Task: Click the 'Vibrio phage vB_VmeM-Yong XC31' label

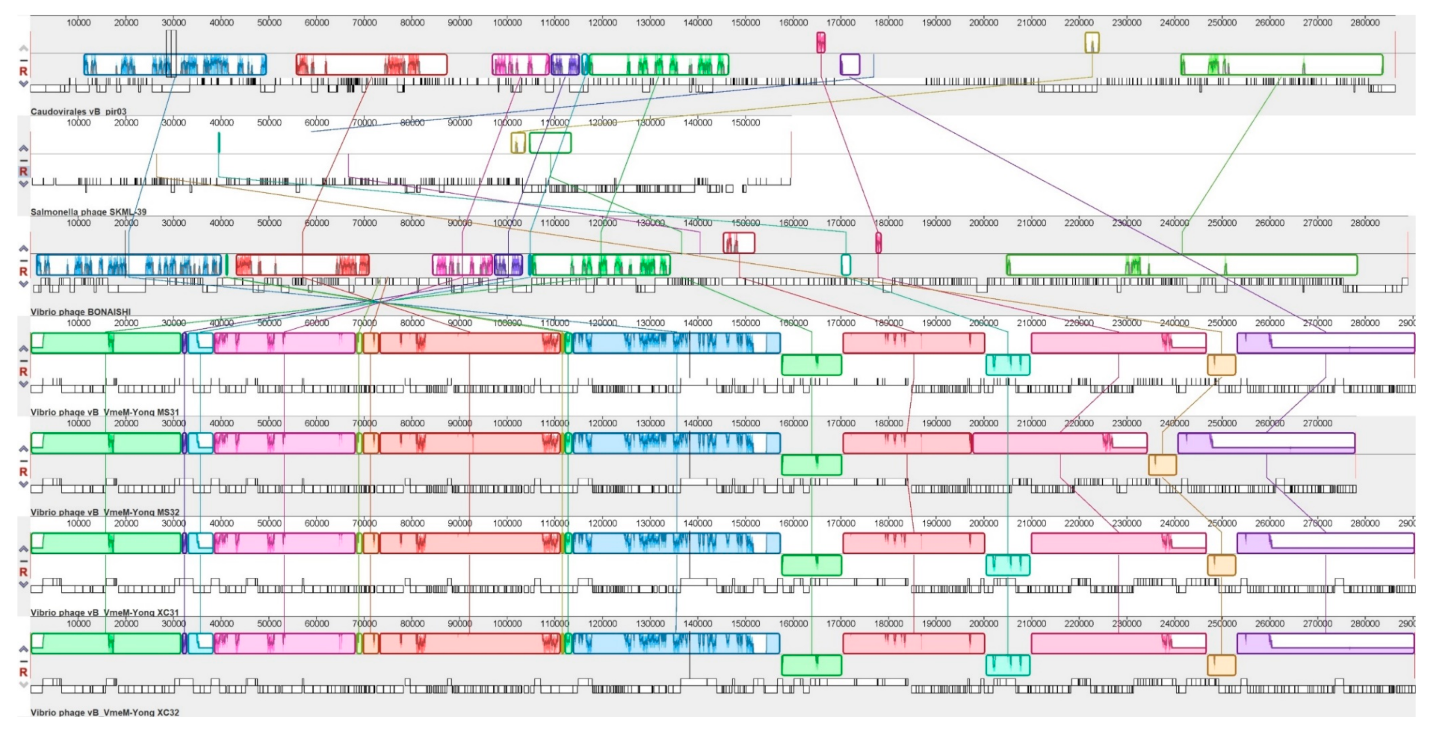Action: (x=105, y=612)
